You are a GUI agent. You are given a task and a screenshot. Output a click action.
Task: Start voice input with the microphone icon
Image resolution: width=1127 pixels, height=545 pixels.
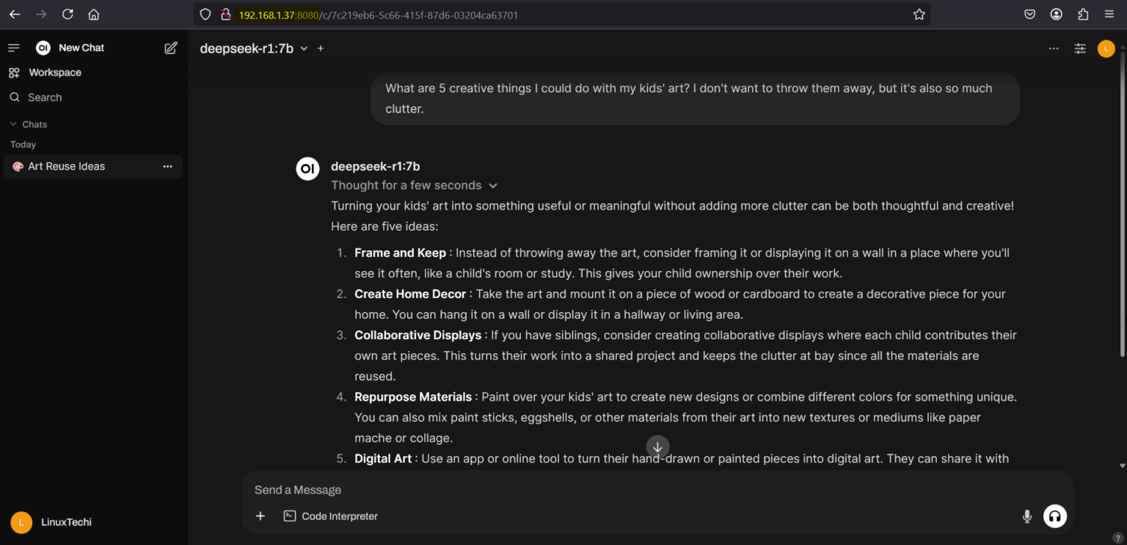pyautogui.click(x=1027, y=516)
